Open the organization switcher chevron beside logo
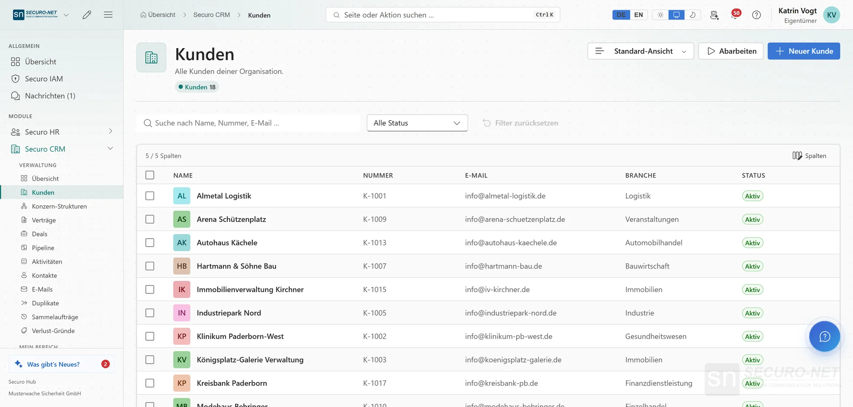 (66, 15)
